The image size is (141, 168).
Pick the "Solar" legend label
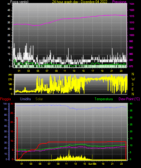(x=39, y=99)
